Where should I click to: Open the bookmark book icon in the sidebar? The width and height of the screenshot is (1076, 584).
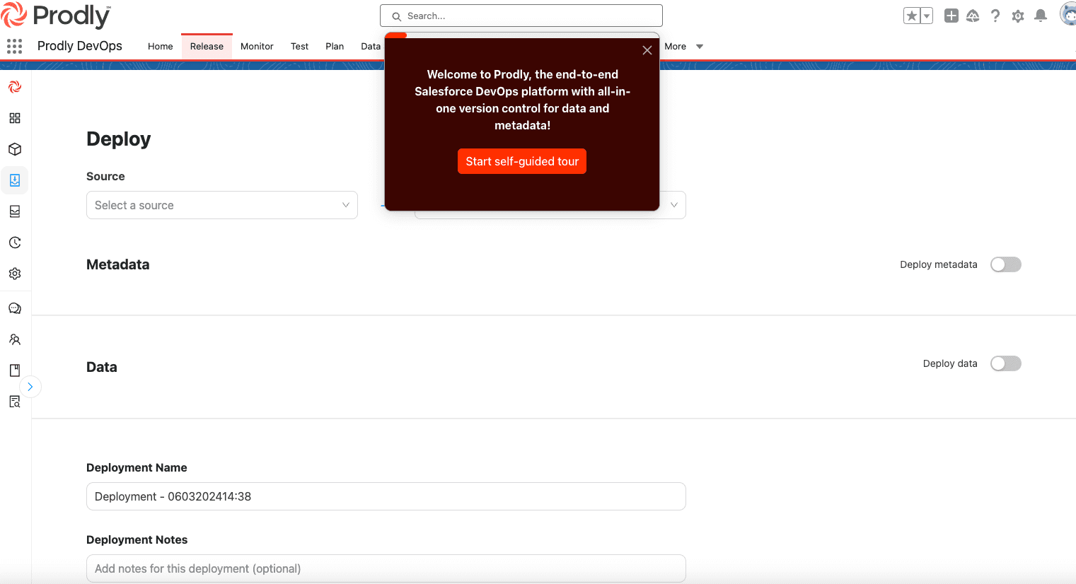[15, 370]
